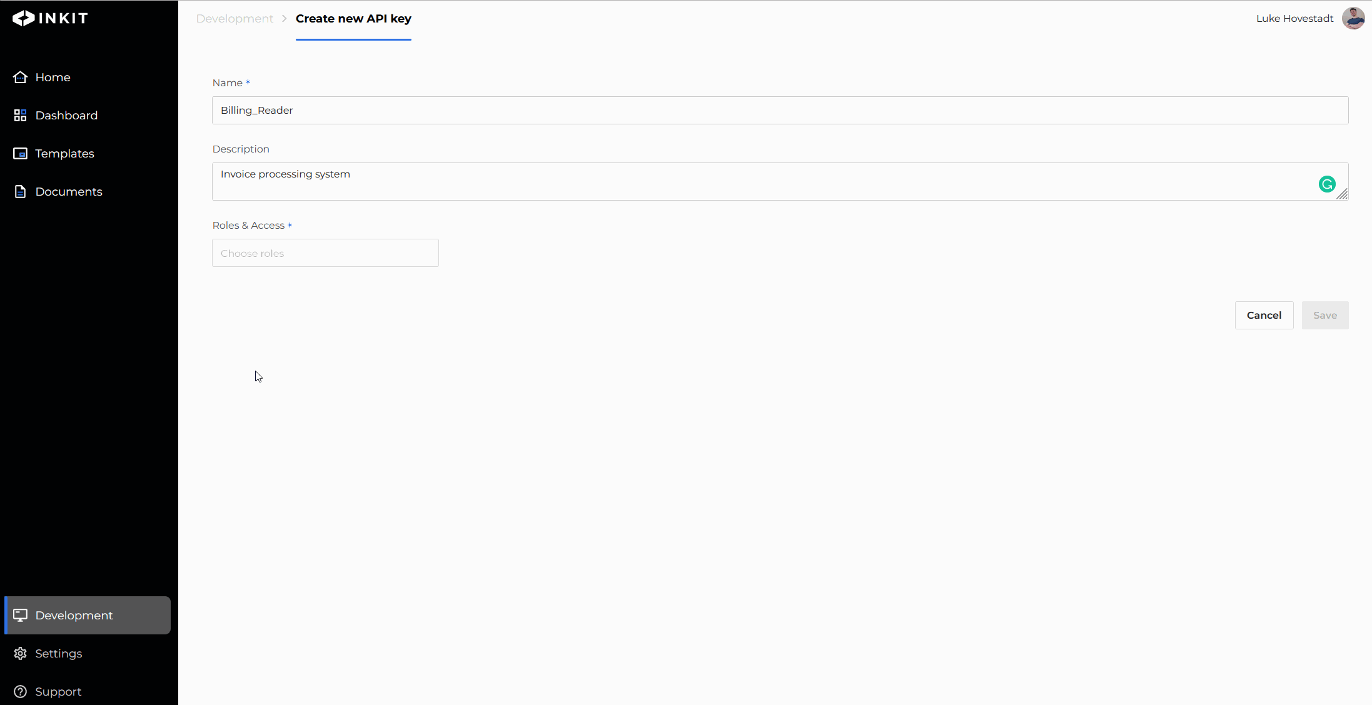Screen dimensions: 1372x705
Task: Open Templates in sidebar menu
Action: (x=64, y=153)
